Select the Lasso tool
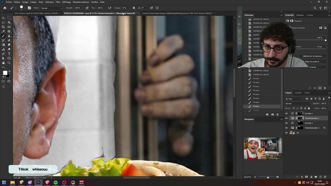 [3, 22]
